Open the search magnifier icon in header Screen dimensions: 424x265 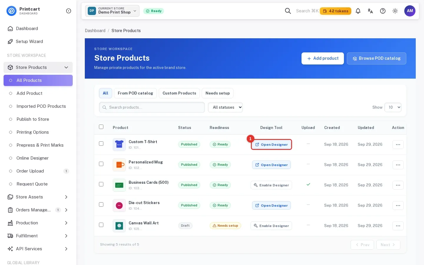point(288,11)
